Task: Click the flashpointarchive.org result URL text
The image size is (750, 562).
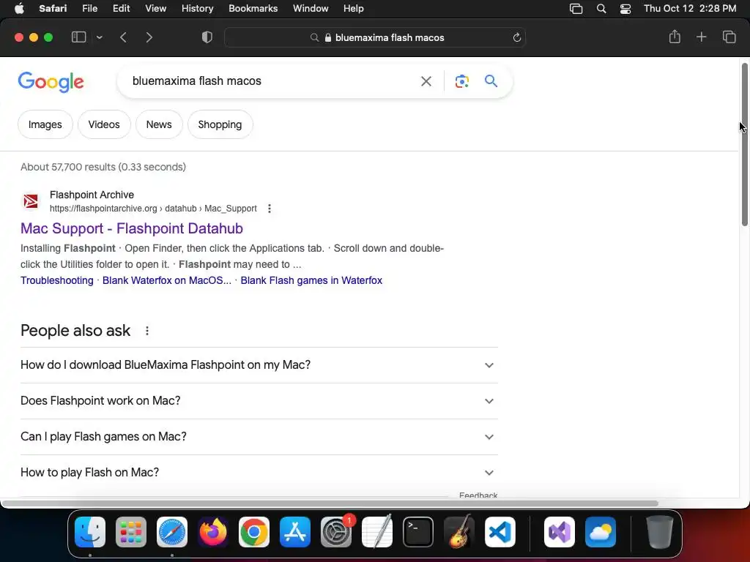Action: [x=153, y=209]
